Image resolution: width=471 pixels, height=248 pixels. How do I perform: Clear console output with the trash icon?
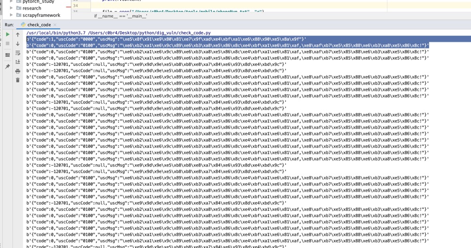pos(18,80)
